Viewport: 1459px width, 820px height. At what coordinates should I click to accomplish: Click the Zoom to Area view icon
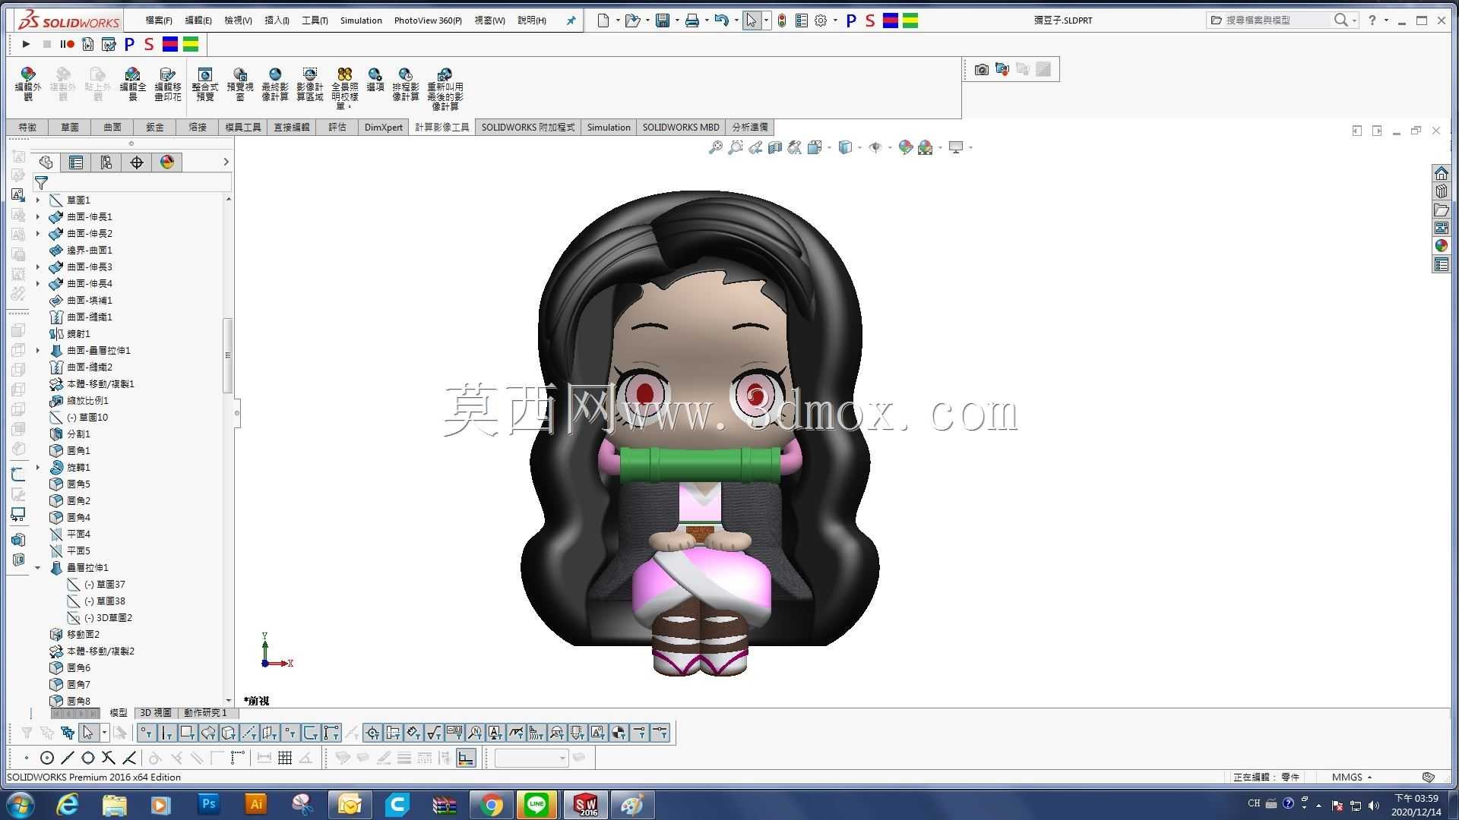click(736, 147)
